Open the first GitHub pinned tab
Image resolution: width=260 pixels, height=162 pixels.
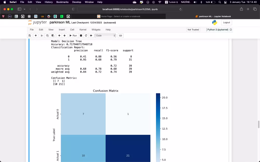23,16
